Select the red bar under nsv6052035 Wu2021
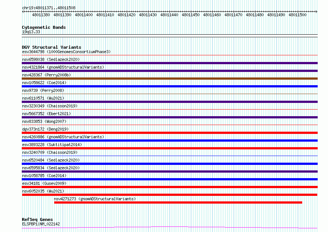 coord(170,195)
